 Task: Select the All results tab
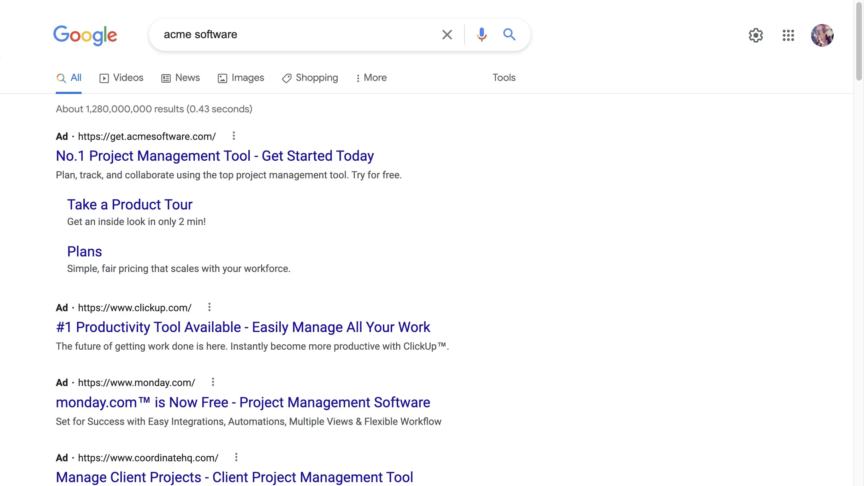click(x=69, y=78)
